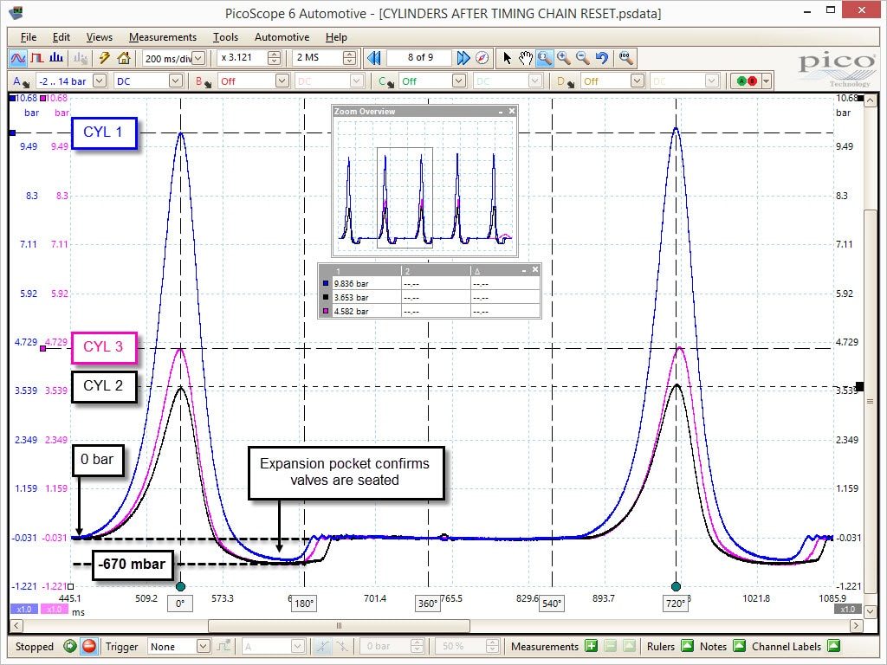Expand the Trigger mode None dropdown

(203, 646)
